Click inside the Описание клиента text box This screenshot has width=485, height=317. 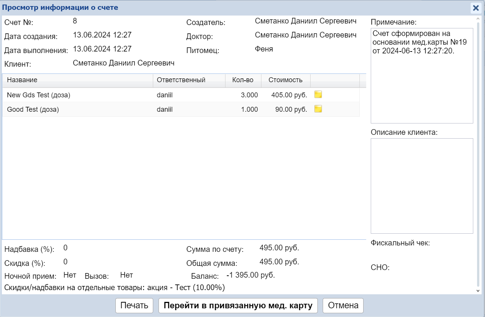click(x=422, y=186)
